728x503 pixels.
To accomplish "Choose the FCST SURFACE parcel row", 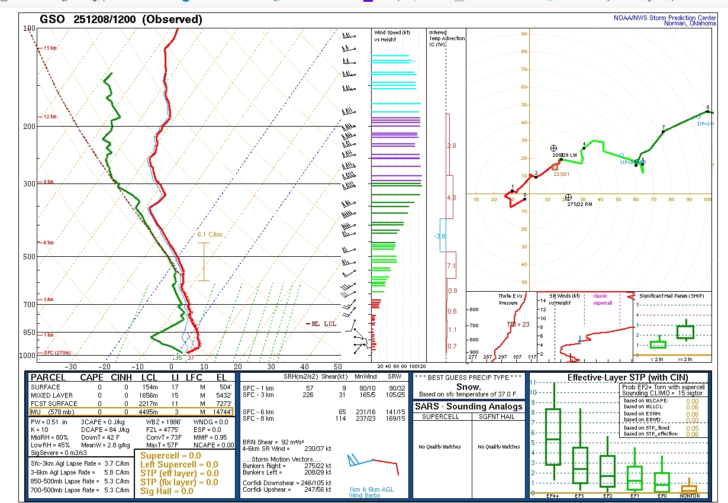I will 131,404.
